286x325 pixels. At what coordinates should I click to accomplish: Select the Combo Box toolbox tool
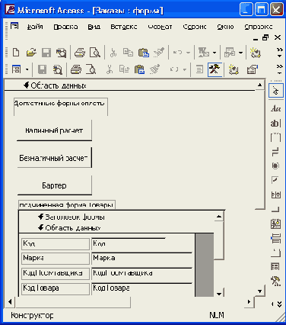(x=275, y=195)
